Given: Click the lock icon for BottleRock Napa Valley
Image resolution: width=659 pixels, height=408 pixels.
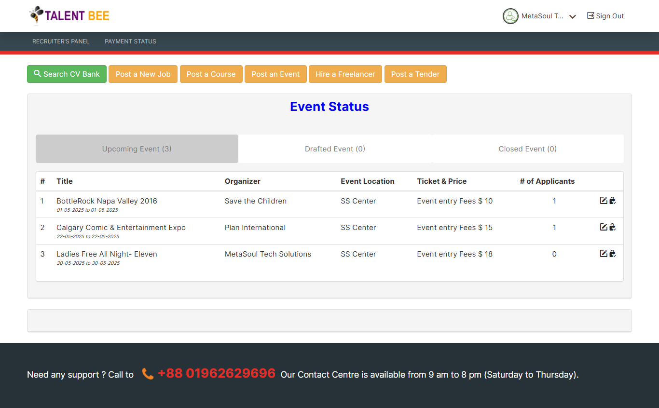Looking at the screenshot, I should coord(612,201).
